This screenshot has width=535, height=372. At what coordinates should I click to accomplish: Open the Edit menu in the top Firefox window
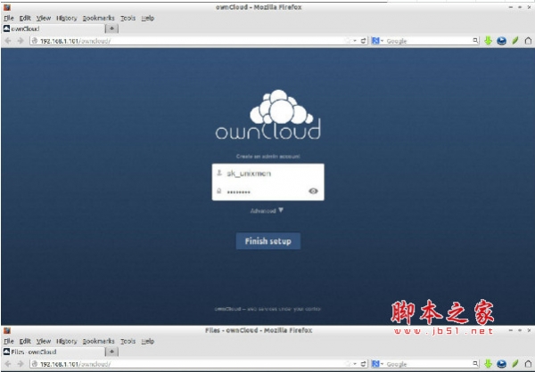click(25, 18)
